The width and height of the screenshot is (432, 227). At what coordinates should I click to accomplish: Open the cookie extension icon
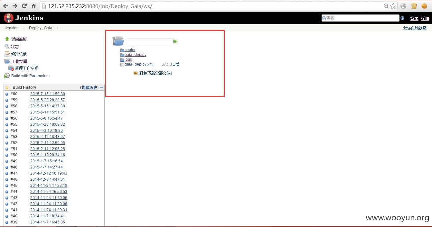coord(424,6)
